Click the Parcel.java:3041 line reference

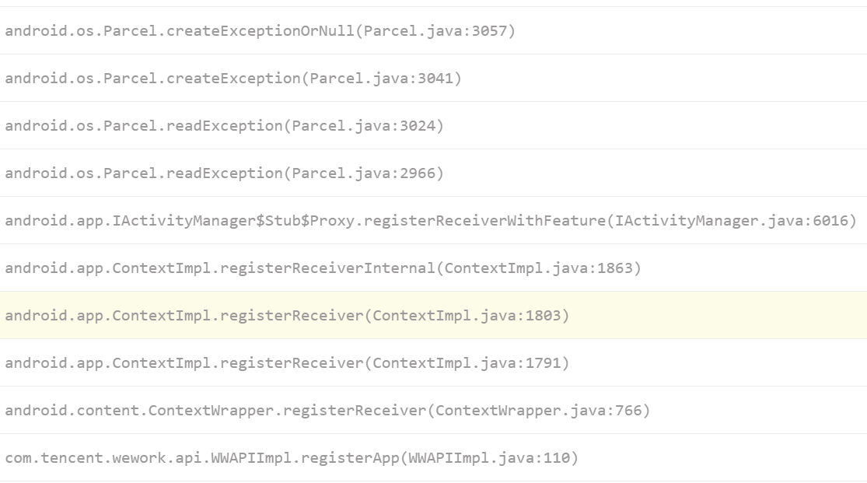tap(382, 79)
